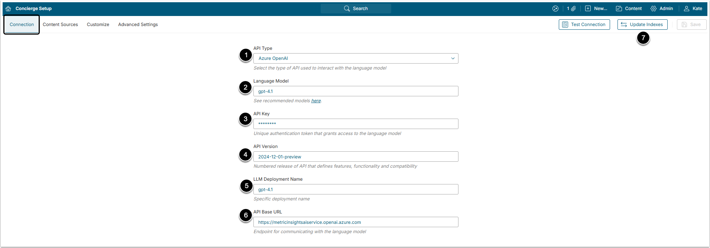Click the API Version input
The image size is (710, 248).
pos(356,157)
